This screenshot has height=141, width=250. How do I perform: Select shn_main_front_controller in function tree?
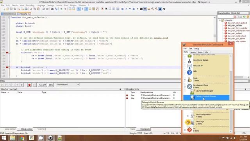tap(237, 28)
